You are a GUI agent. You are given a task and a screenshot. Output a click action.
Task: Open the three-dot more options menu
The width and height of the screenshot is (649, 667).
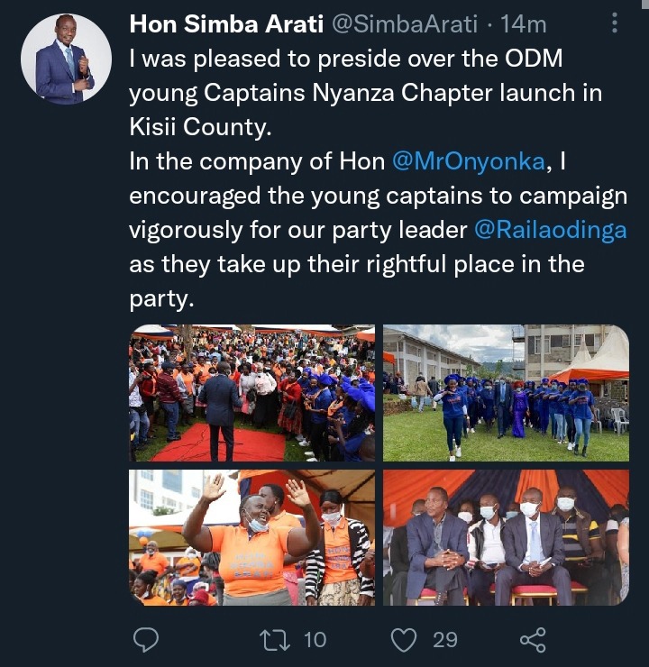[x=614, y=23]
